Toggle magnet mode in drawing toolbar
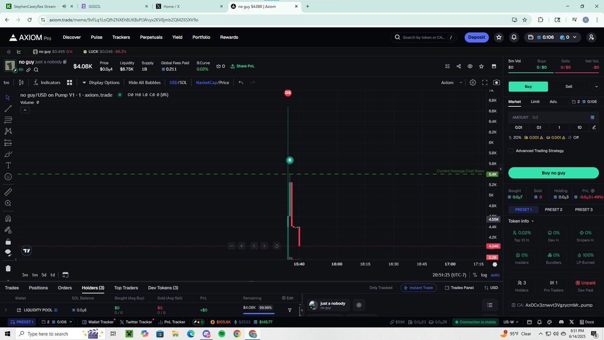Screen dimensions: 604x340 [8, 219]
